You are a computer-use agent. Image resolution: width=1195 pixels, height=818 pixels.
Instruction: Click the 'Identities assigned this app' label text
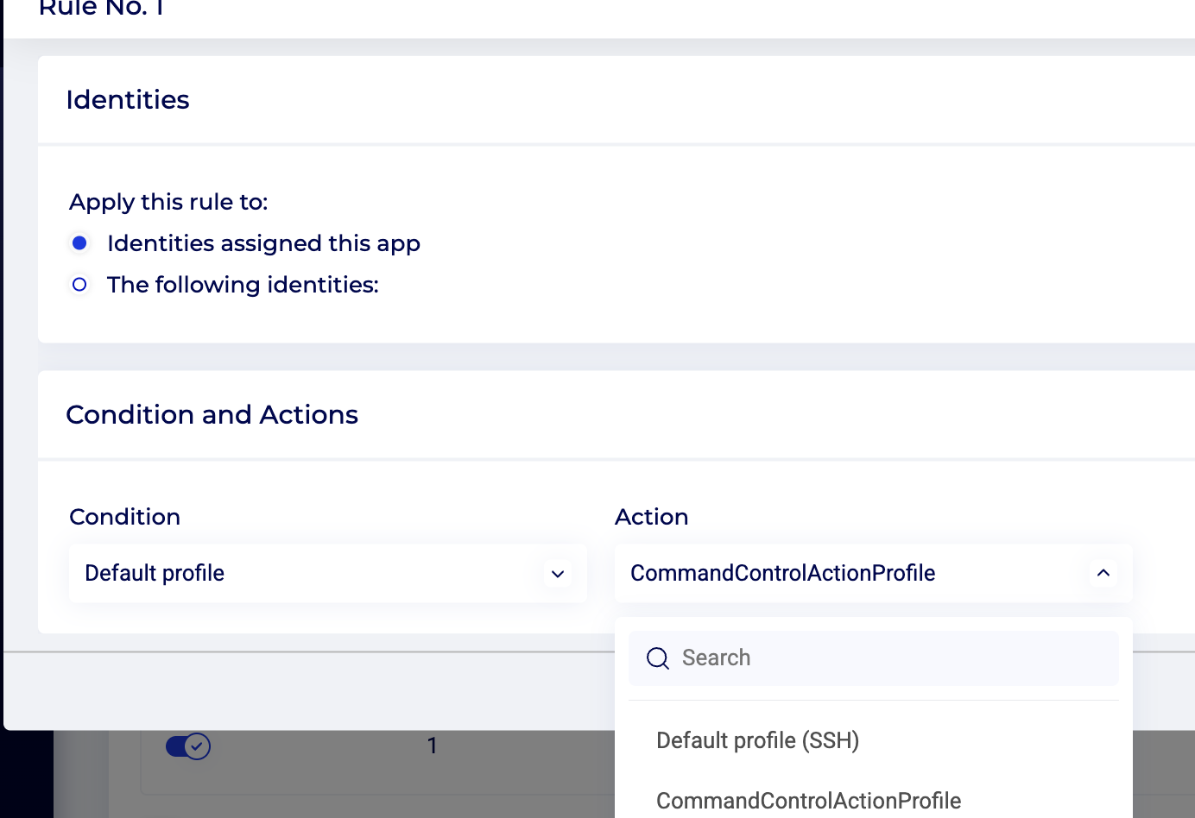263,243
